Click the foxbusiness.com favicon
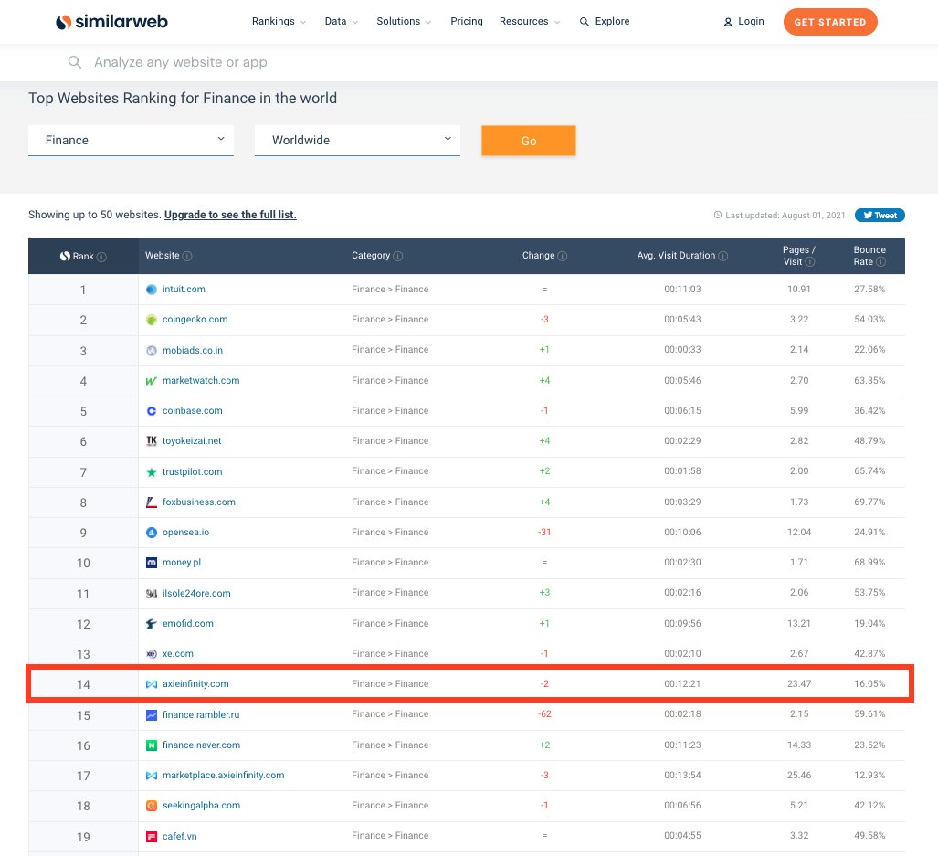Viewport: 938px width, 856px height. point(152,502)
